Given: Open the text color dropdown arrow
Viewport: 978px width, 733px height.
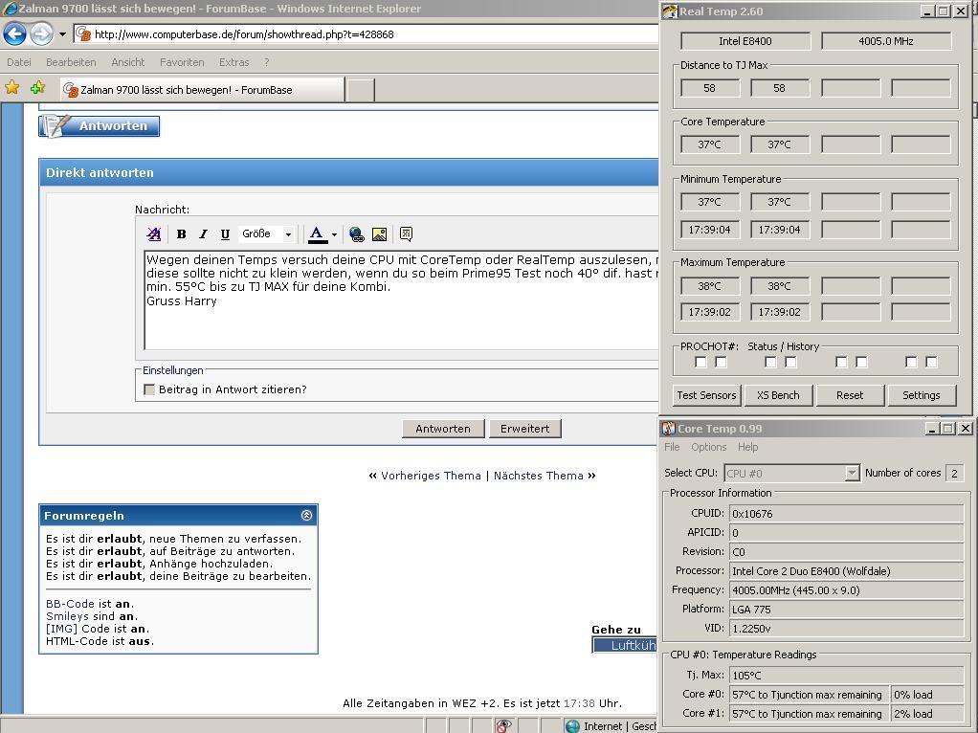Looking at the screenshot, I should click(x=334, y=234).
